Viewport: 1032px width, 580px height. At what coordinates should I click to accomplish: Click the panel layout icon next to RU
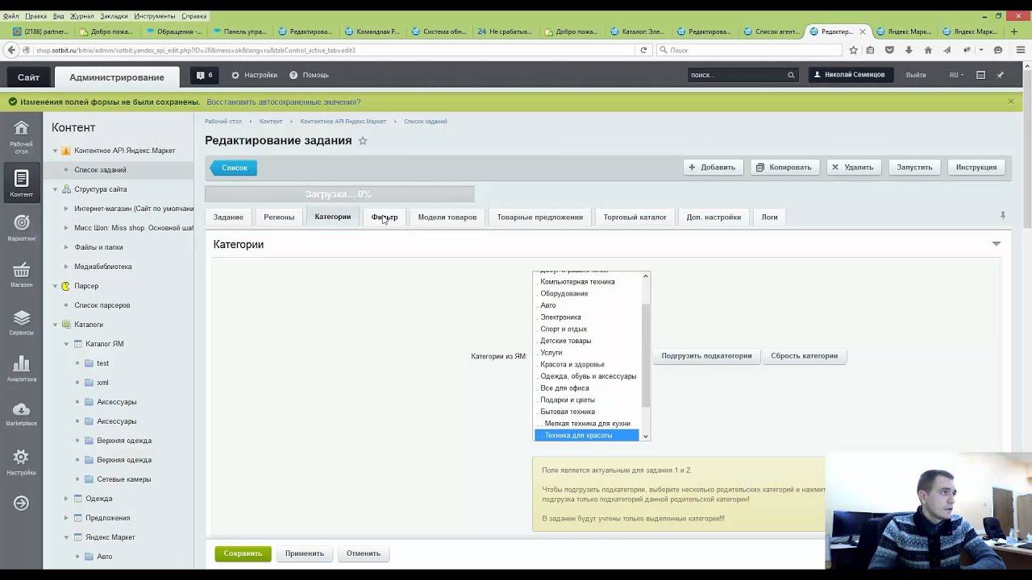[x=980, y=75]
